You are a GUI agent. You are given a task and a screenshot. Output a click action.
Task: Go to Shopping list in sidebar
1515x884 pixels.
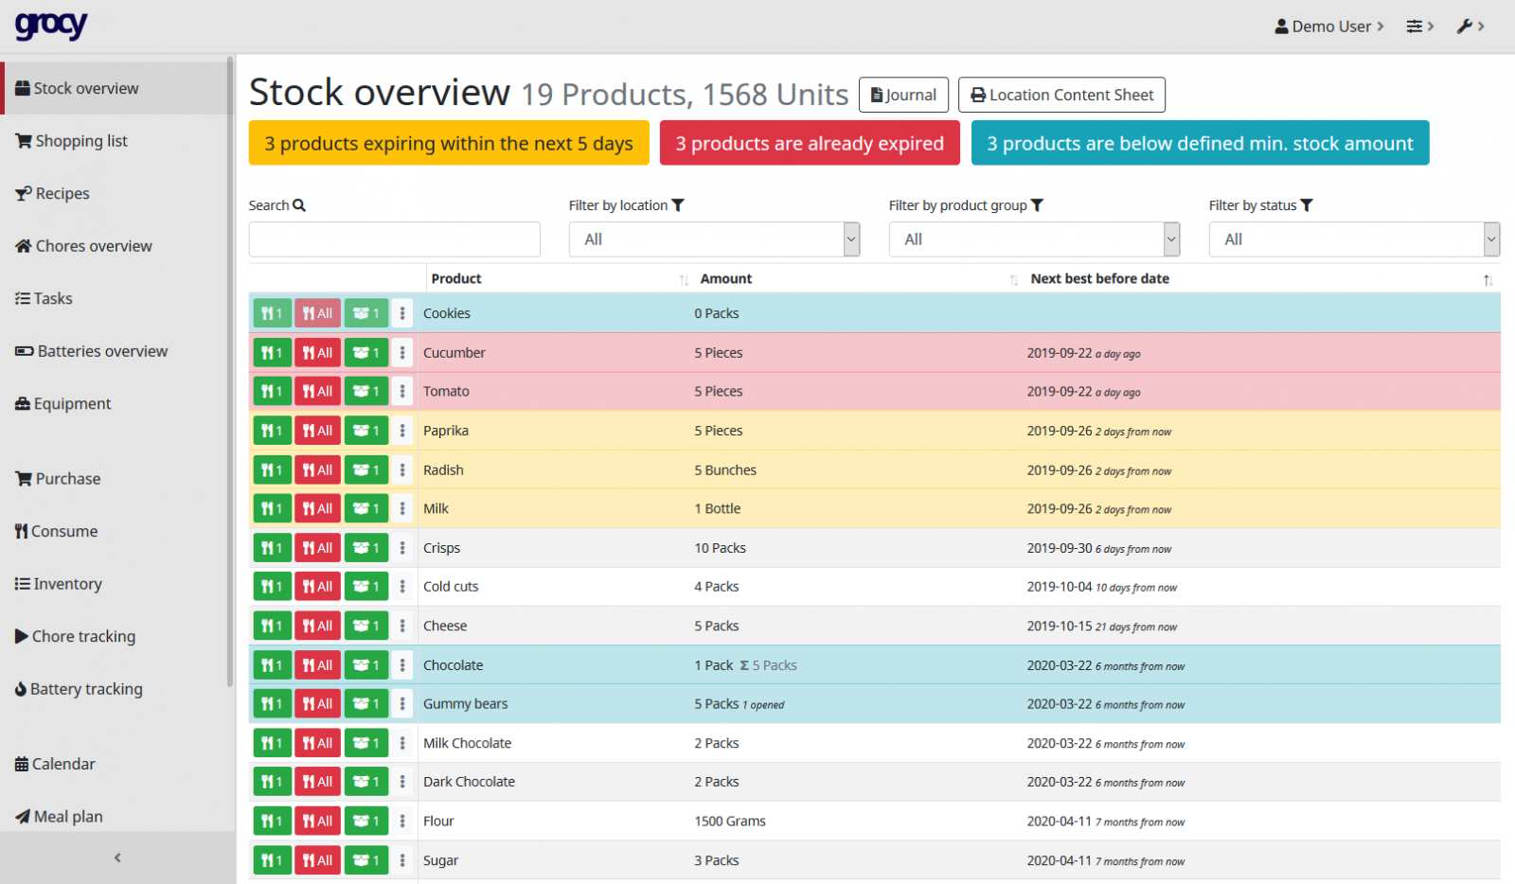tap(81, 141)
